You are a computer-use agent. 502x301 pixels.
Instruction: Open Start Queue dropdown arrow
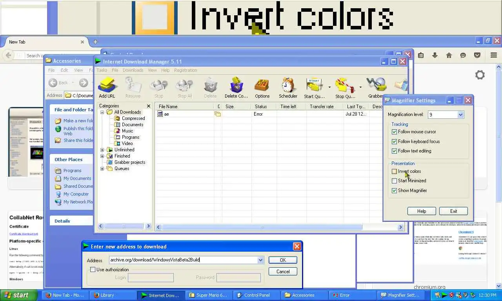pos(329,87)
